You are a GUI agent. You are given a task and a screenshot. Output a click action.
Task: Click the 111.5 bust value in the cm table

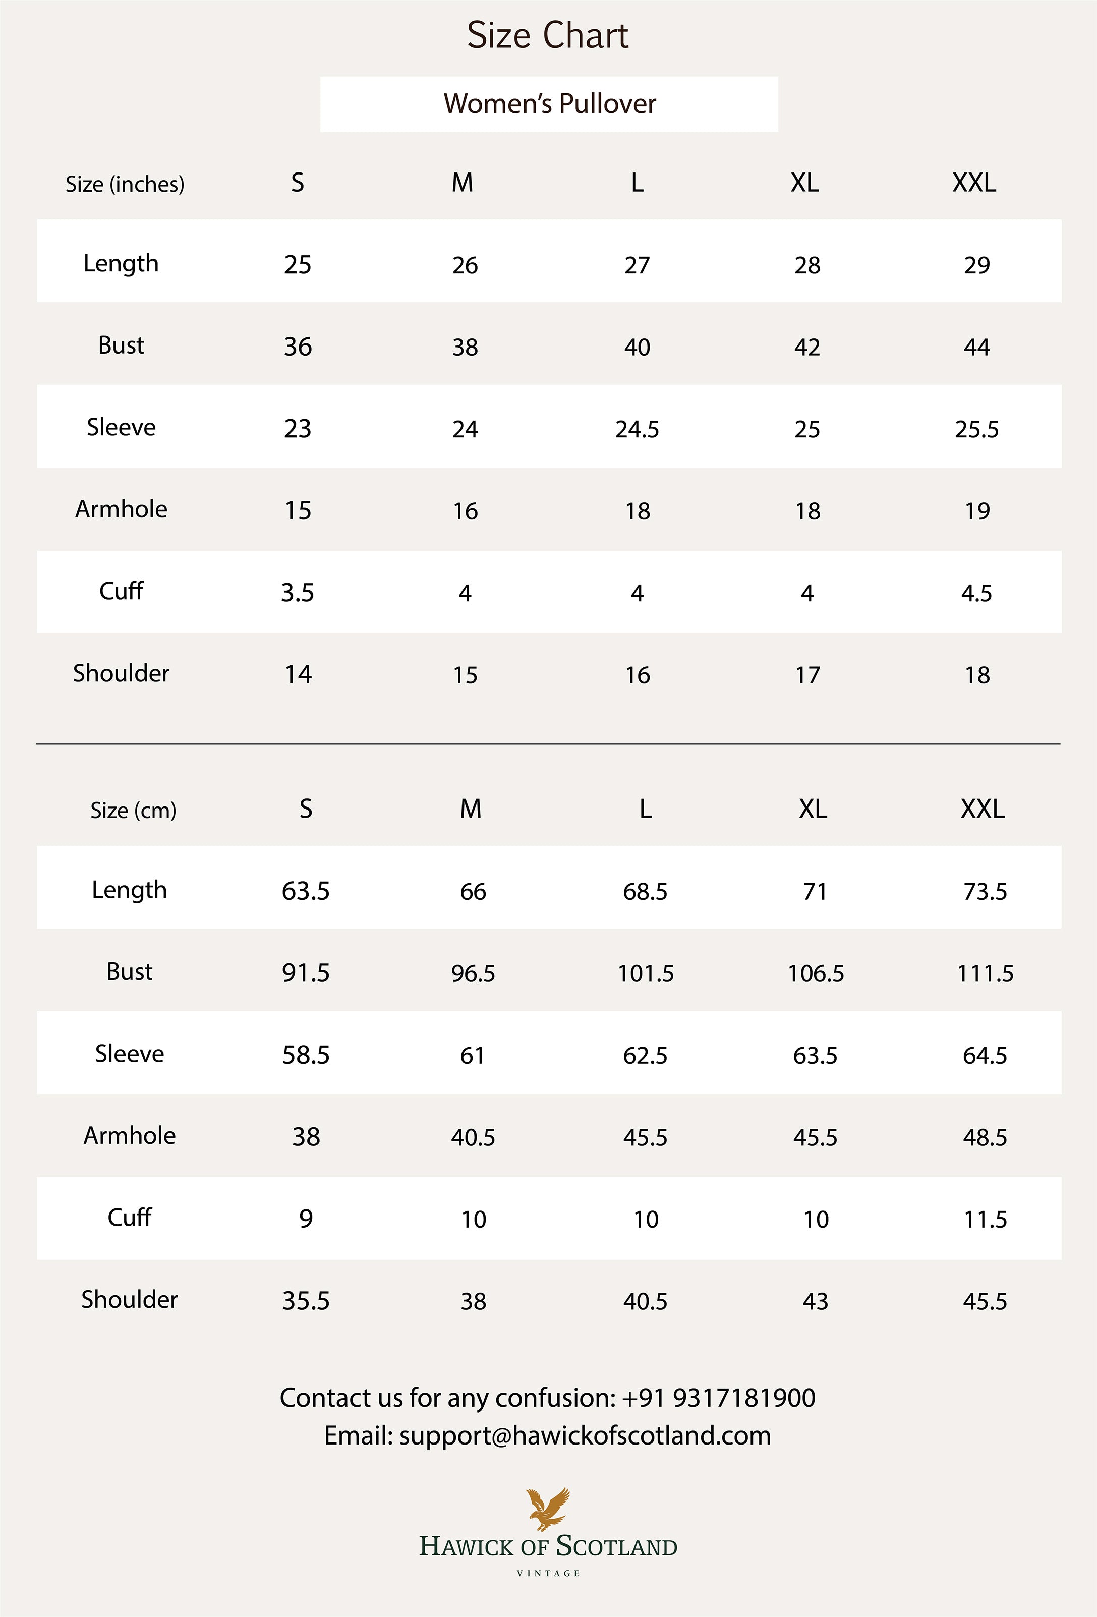[985, 973]
